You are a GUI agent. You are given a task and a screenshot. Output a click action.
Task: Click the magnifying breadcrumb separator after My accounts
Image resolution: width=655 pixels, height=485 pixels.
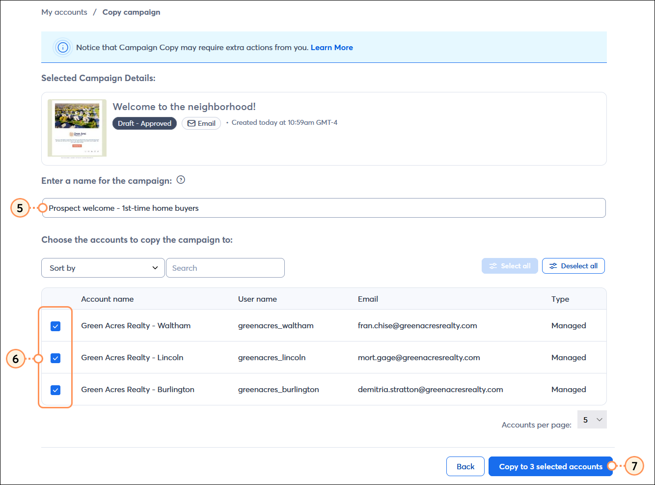(94, 12)
